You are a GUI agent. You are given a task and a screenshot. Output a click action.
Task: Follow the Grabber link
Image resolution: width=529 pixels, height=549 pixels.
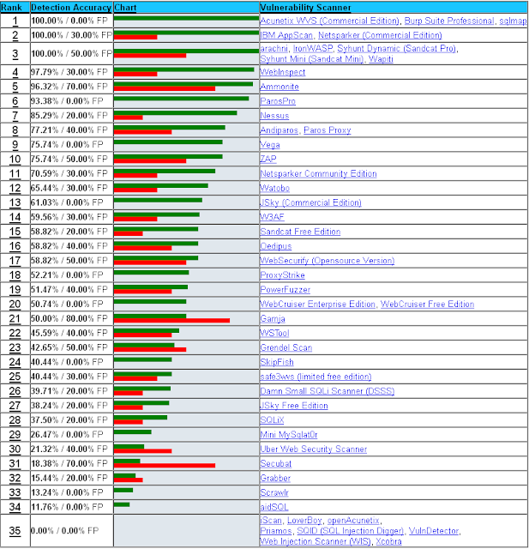pyautogui.click(x=275, y=479)
